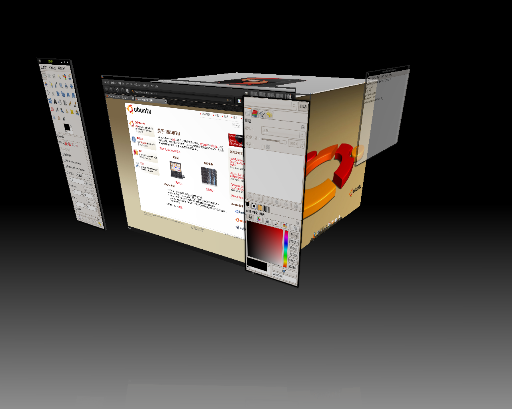The width and height of the screenshot is (512, 409).
Task: Click the Firefox reload button
Action: click(x=117, y=90)
